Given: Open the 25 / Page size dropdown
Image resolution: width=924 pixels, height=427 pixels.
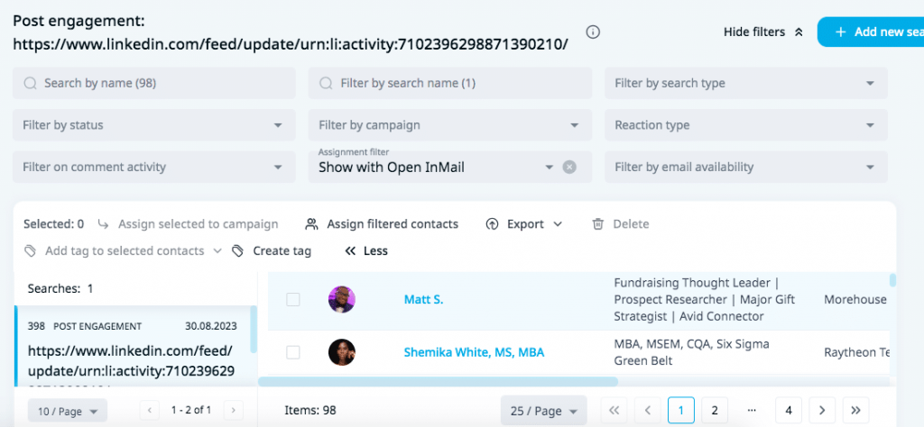Looking at the screenshot, I should click(x=543, y=411).
